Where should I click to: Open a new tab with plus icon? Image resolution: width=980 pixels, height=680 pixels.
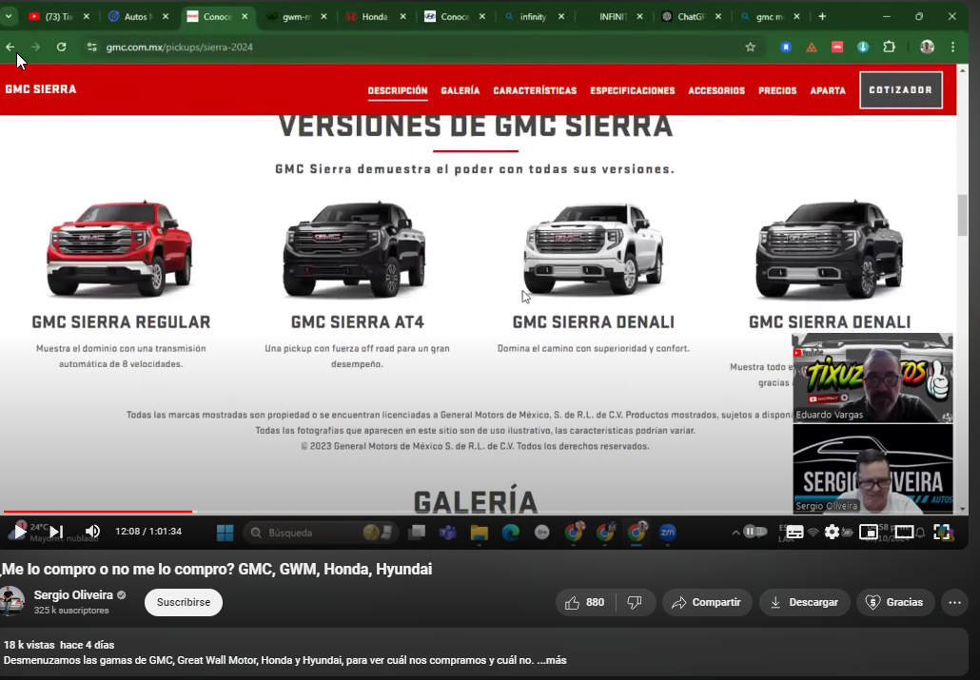[x=822, y=17]
